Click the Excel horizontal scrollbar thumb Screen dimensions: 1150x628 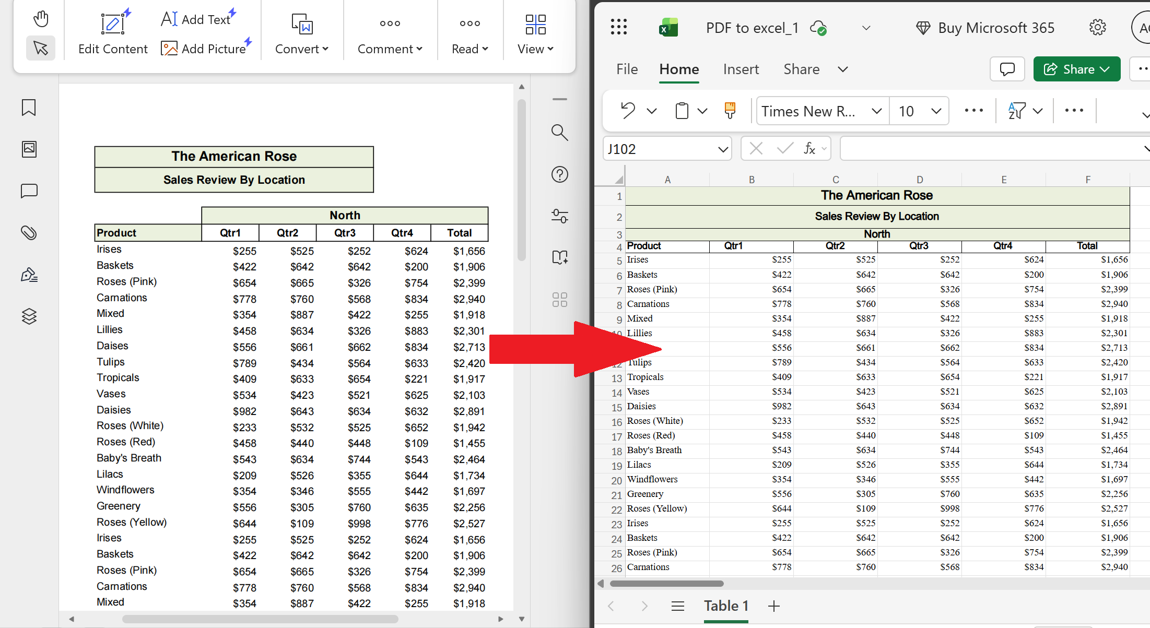[666, 584]
